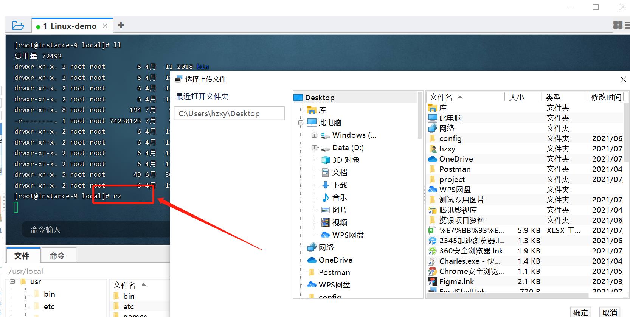Click the folder tree vertical scrollbar
630x317 pixels.
(x=420, y=115)
